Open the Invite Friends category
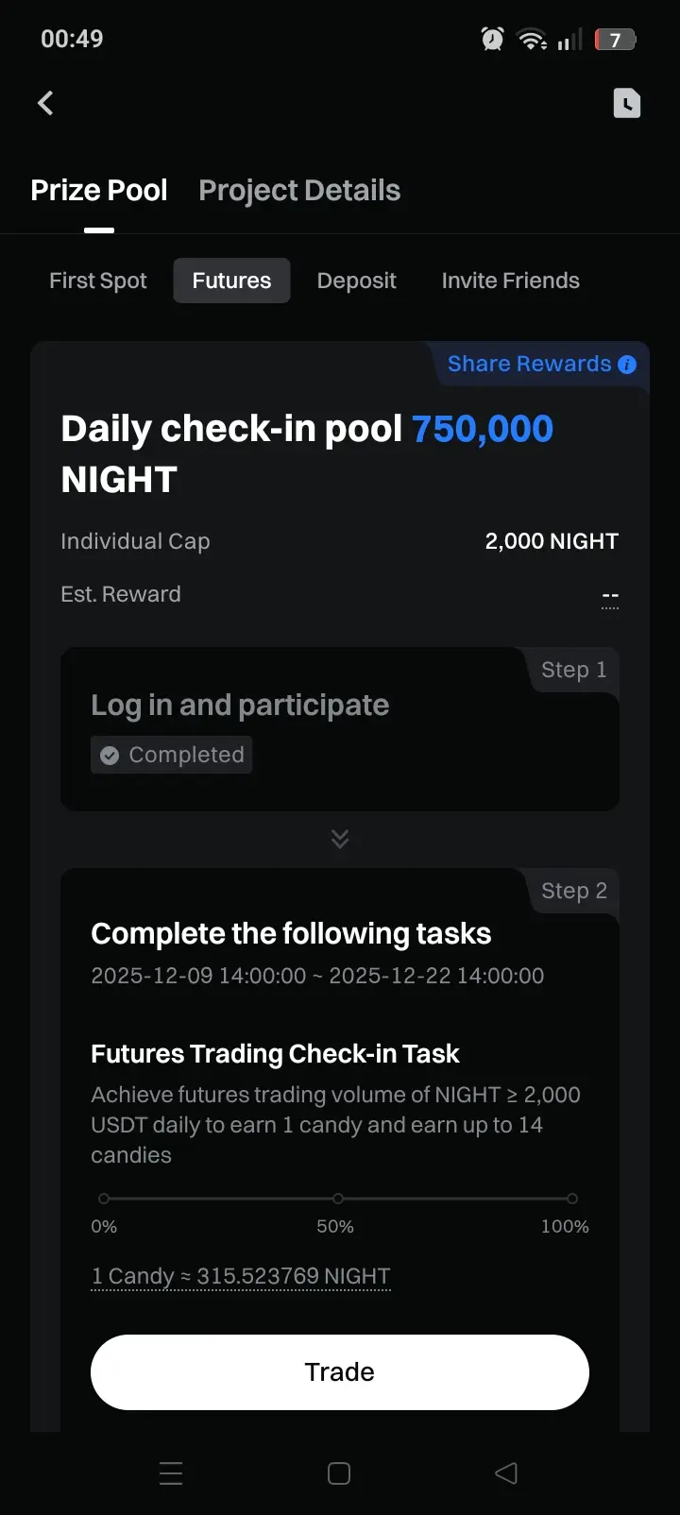The image size is (680, 1515). pos(511,281)
